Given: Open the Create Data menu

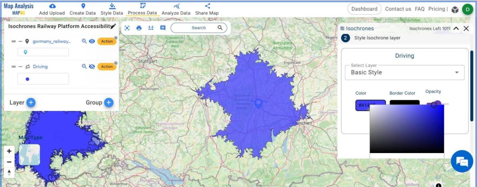Looking at the screenshot, I should point(82,9).
